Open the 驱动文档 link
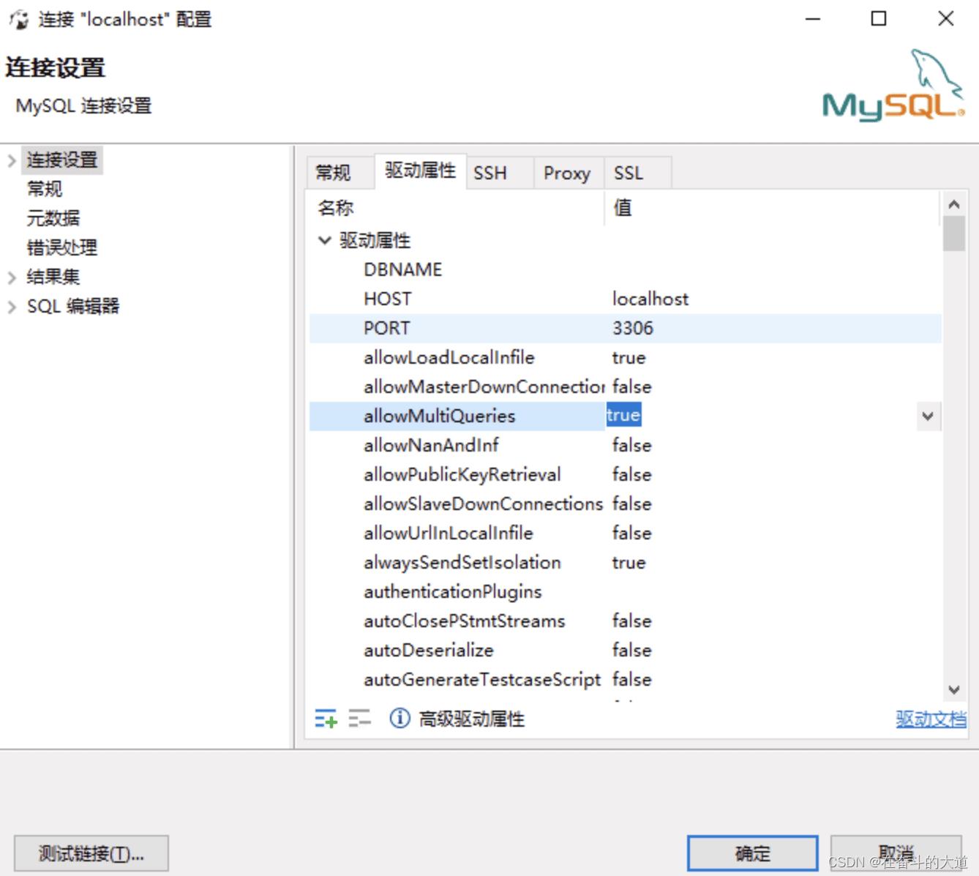Viewport: 979px width, 876px height. click(931, 719)
